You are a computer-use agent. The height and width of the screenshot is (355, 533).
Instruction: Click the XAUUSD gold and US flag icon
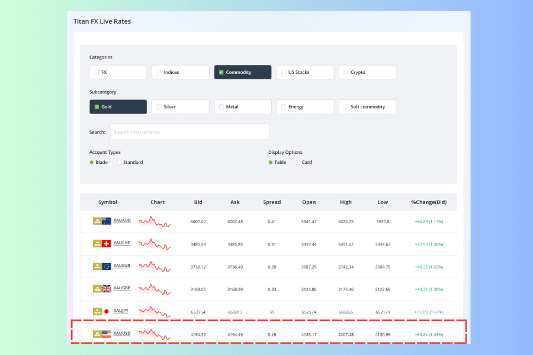tap(102, 334)
